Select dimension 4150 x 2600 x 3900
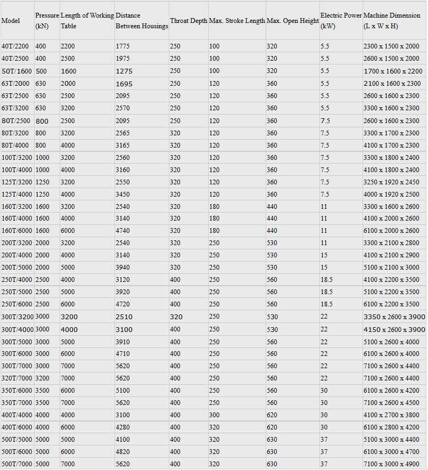The width and height of the screenshot is (428, 470). pyautogui.click(x=394, y=330)
